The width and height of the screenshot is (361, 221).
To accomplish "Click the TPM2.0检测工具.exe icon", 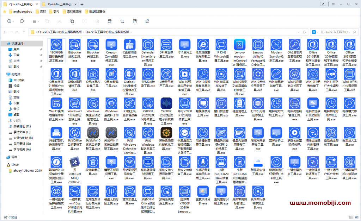I will point(148,74).
